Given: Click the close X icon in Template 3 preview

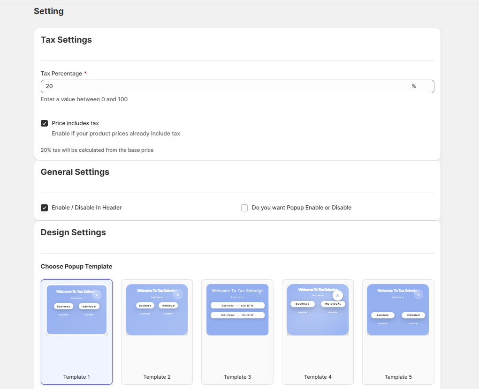Looking at the screenshot, I should (259, 293).
